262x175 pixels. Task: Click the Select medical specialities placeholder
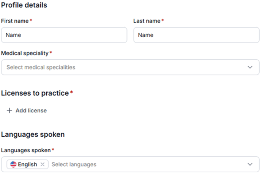pos(41,67)
